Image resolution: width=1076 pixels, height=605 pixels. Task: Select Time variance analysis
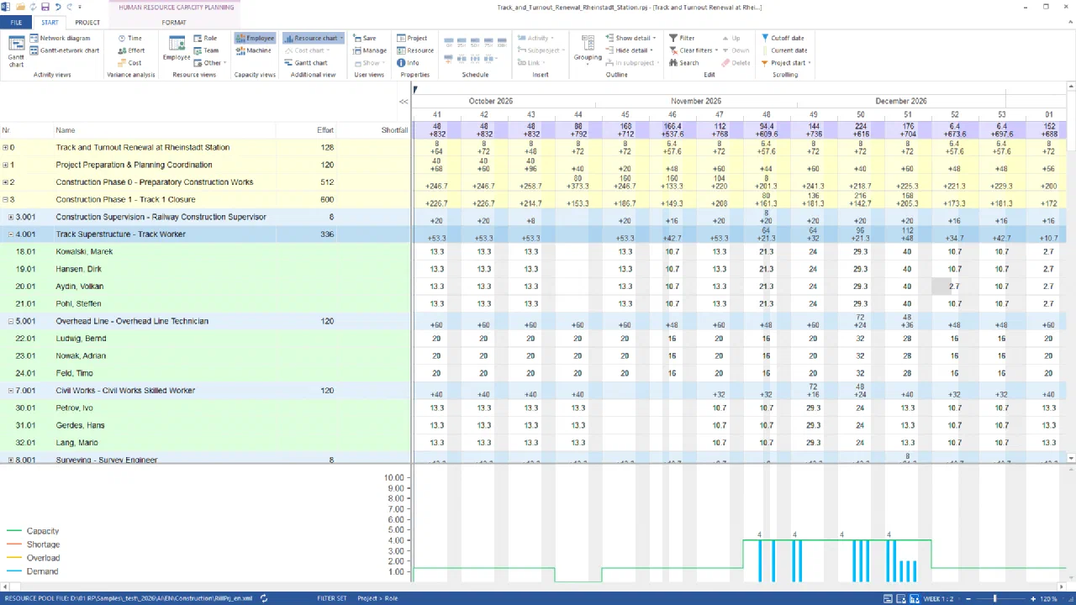tap(129, 38)
